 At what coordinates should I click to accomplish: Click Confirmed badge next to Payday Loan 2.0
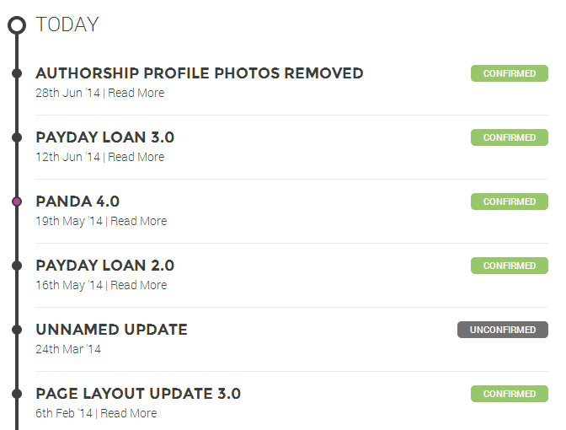(510, 266)
